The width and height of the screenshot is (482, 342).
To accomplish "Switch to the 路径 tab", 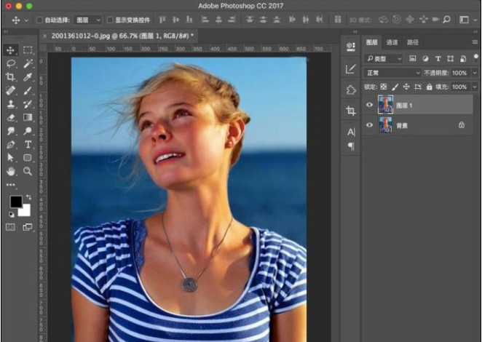I will point(413,43).
